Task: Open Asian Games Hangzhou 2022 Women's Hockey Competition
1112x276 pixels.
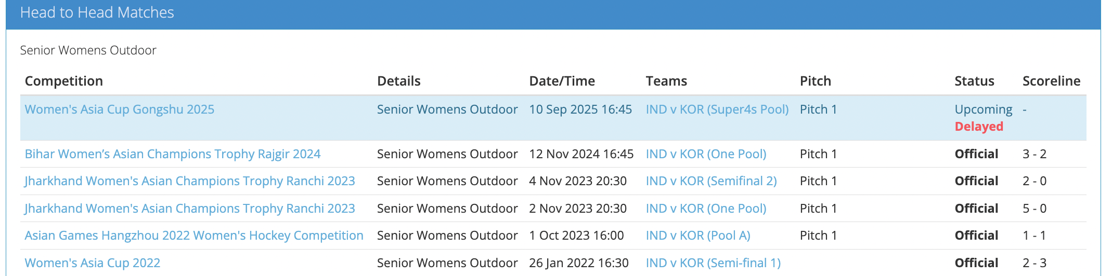Action: point(193,236)
